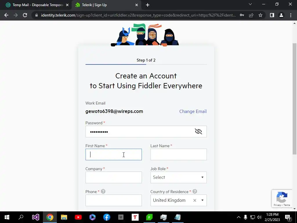The height and width of the screenshot is (223, 297).
Task: Click the reCAPTCHA badge
Action: point(282,199)
